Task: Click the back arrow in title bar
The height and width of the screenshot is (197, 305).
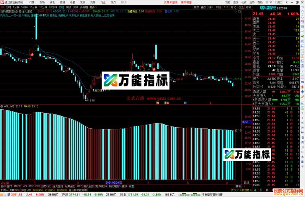Action: pos(287,2)
